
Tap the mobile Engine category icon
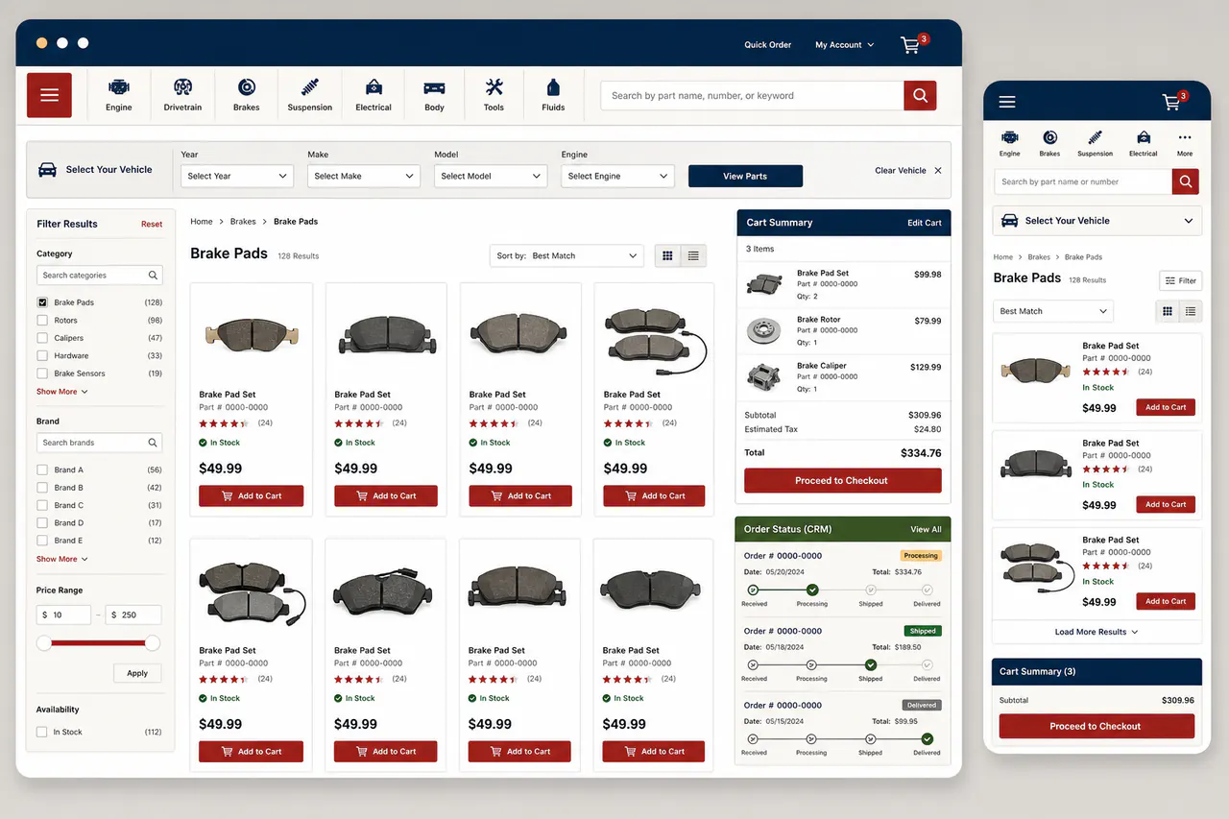coord(1009,137)
